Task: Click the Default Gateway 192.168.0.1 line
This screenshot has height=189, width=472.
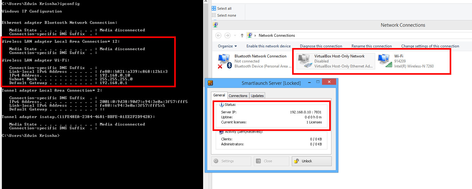Action: pos(68,83)
